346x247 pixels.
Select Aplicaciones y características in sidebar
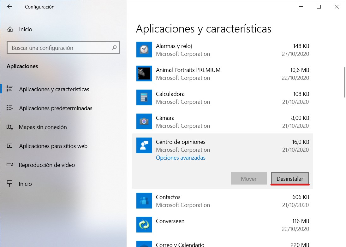tap(54, 89)
